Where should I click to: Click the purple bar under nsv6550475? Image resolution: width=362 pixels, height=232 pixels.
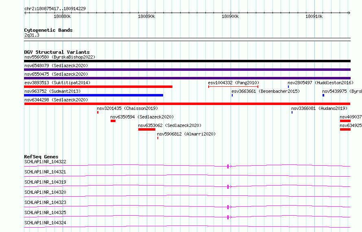(x=187, y=78)
